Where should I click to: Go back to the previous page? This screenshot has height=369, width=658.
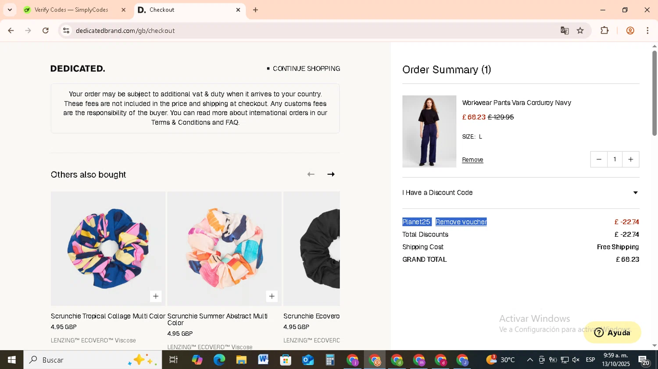[x=11, y=31]
